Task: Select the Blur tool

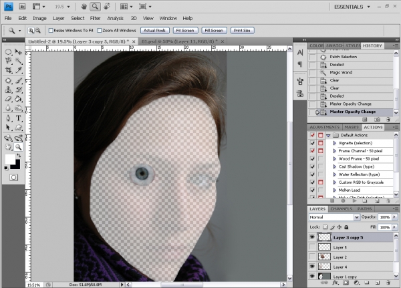Action: (8, 108)
